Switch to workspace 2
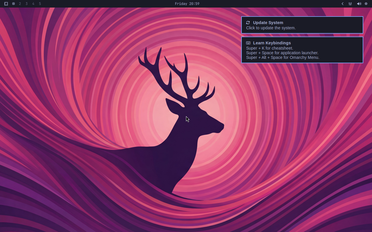The height and width of the screenshot is (232, 372). pyautogui.click(x=20, y=4)
